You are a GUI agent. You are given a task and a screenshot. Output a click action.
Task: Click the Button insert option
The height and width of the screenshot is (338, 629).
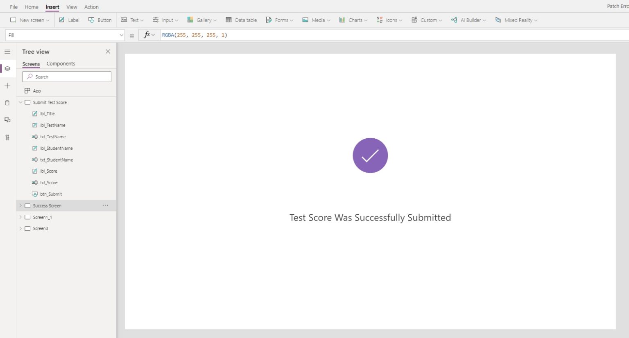tap(100, 20)
